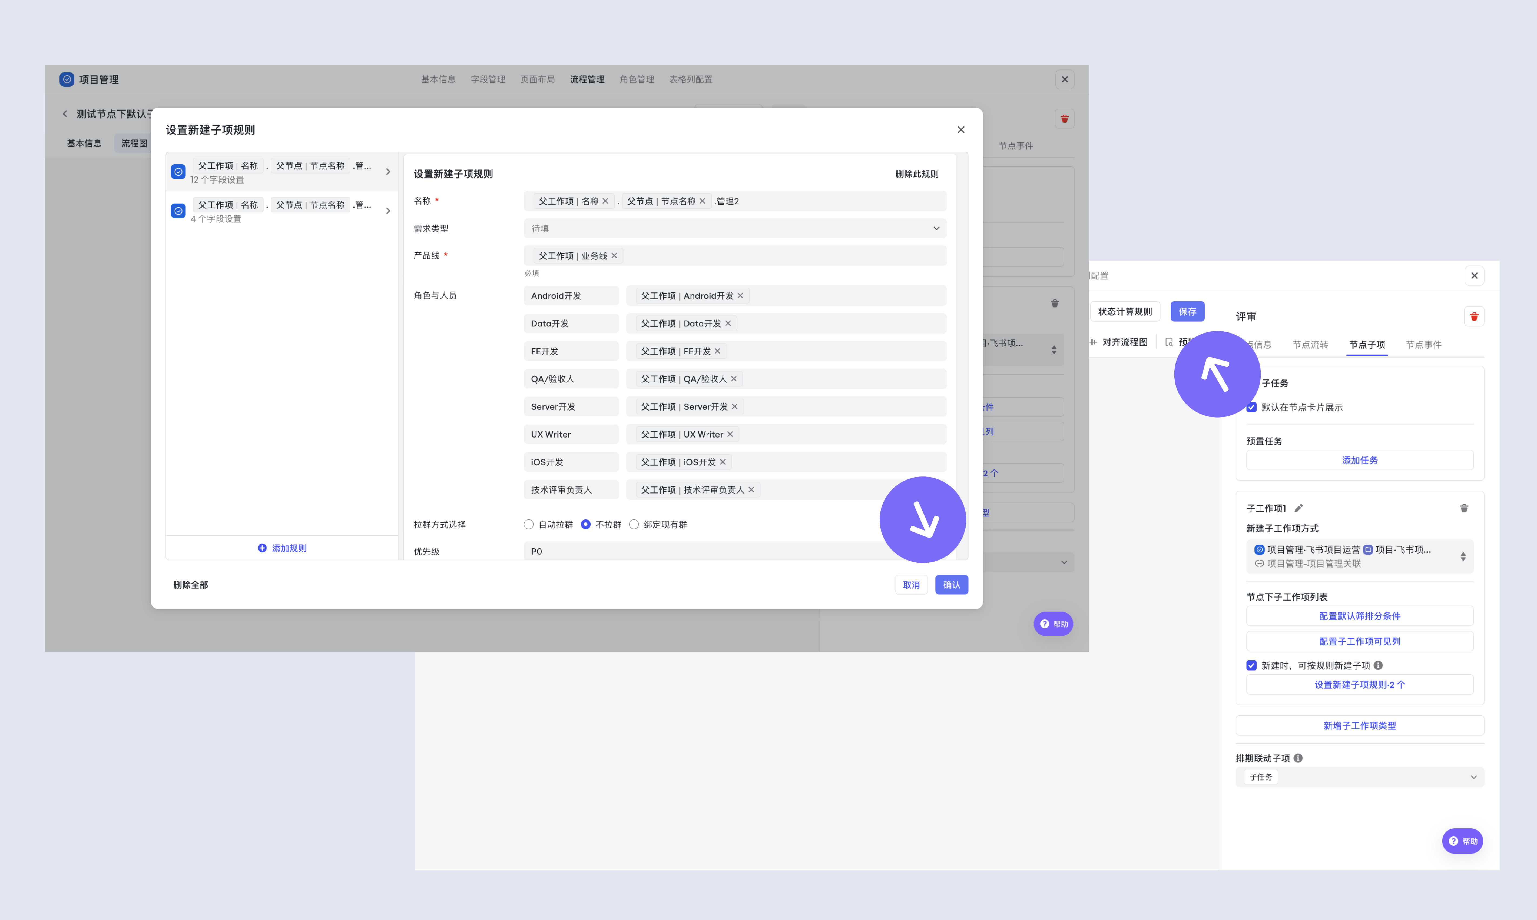The height and width of the screenshot is (920, 1537).
Task: Show info for 新建时，可按规则新建子项
Action: (x=1378, y=665)
